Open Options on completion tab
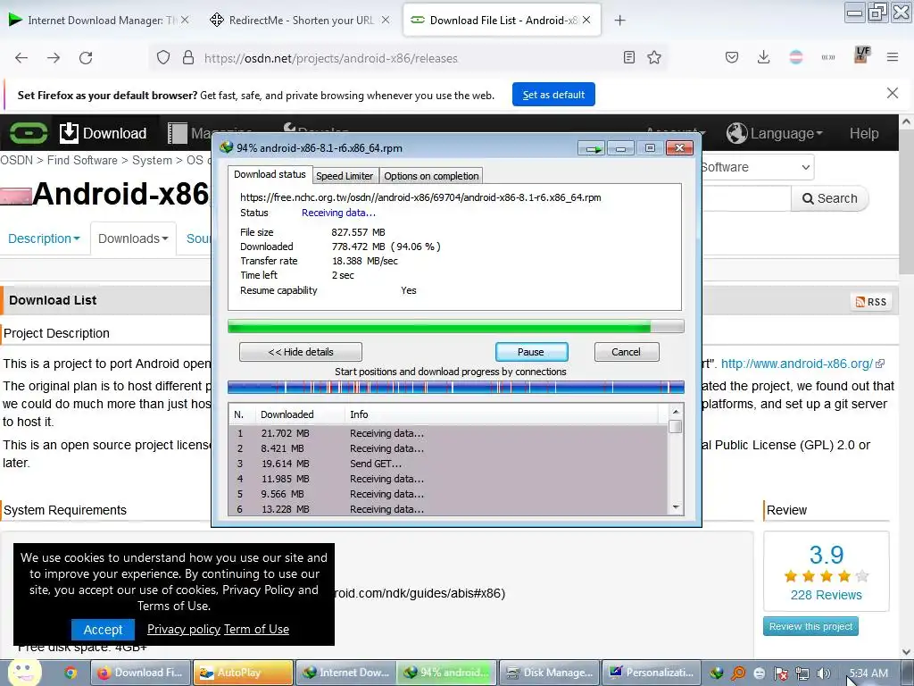 click(431, 176)
